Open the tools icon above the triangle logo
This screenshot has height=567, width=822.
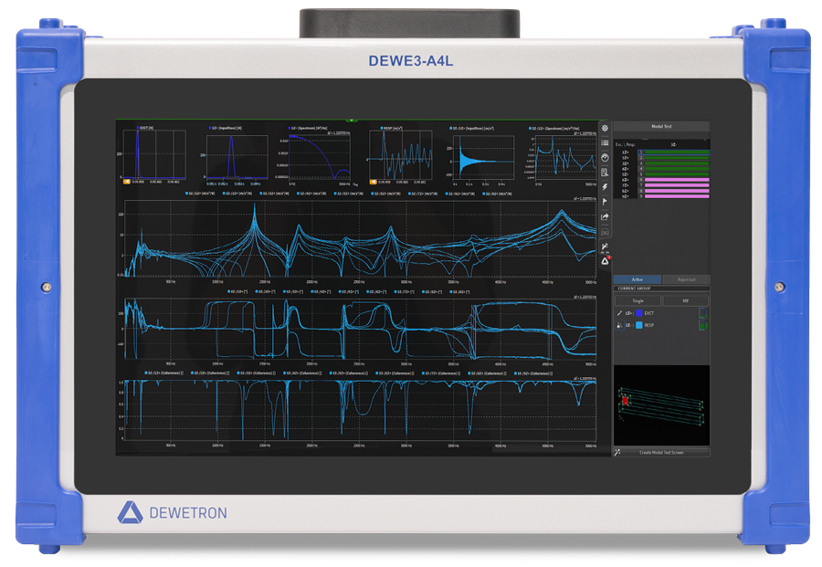(x=605, y=247)
